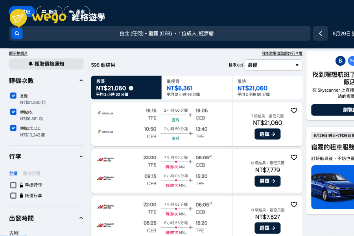Heart the NT$7,827 Philippine Airlines flight
The image size is (354, 236).
point(294,205)
